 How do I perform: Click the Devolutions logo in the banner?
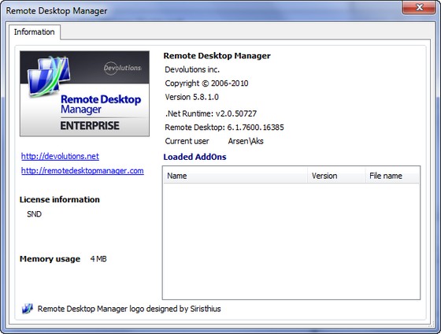pyautogui.click(x=122, y=68)
